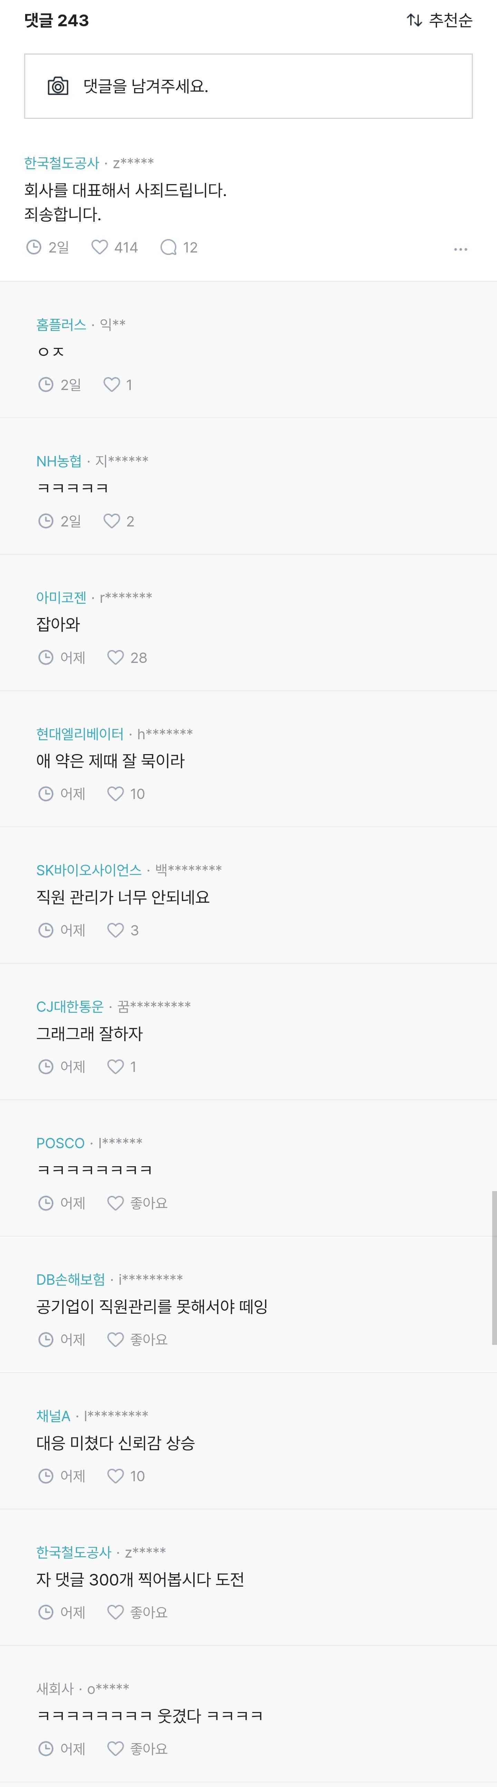Click the vertical scrollbar thumb
Screen dimensions: 497x1787
click(x=494, y=1267)
